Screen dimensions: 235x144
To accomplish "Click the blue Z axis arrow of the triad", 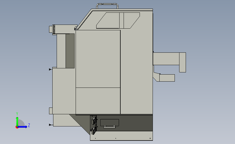I will click(22, 127).
